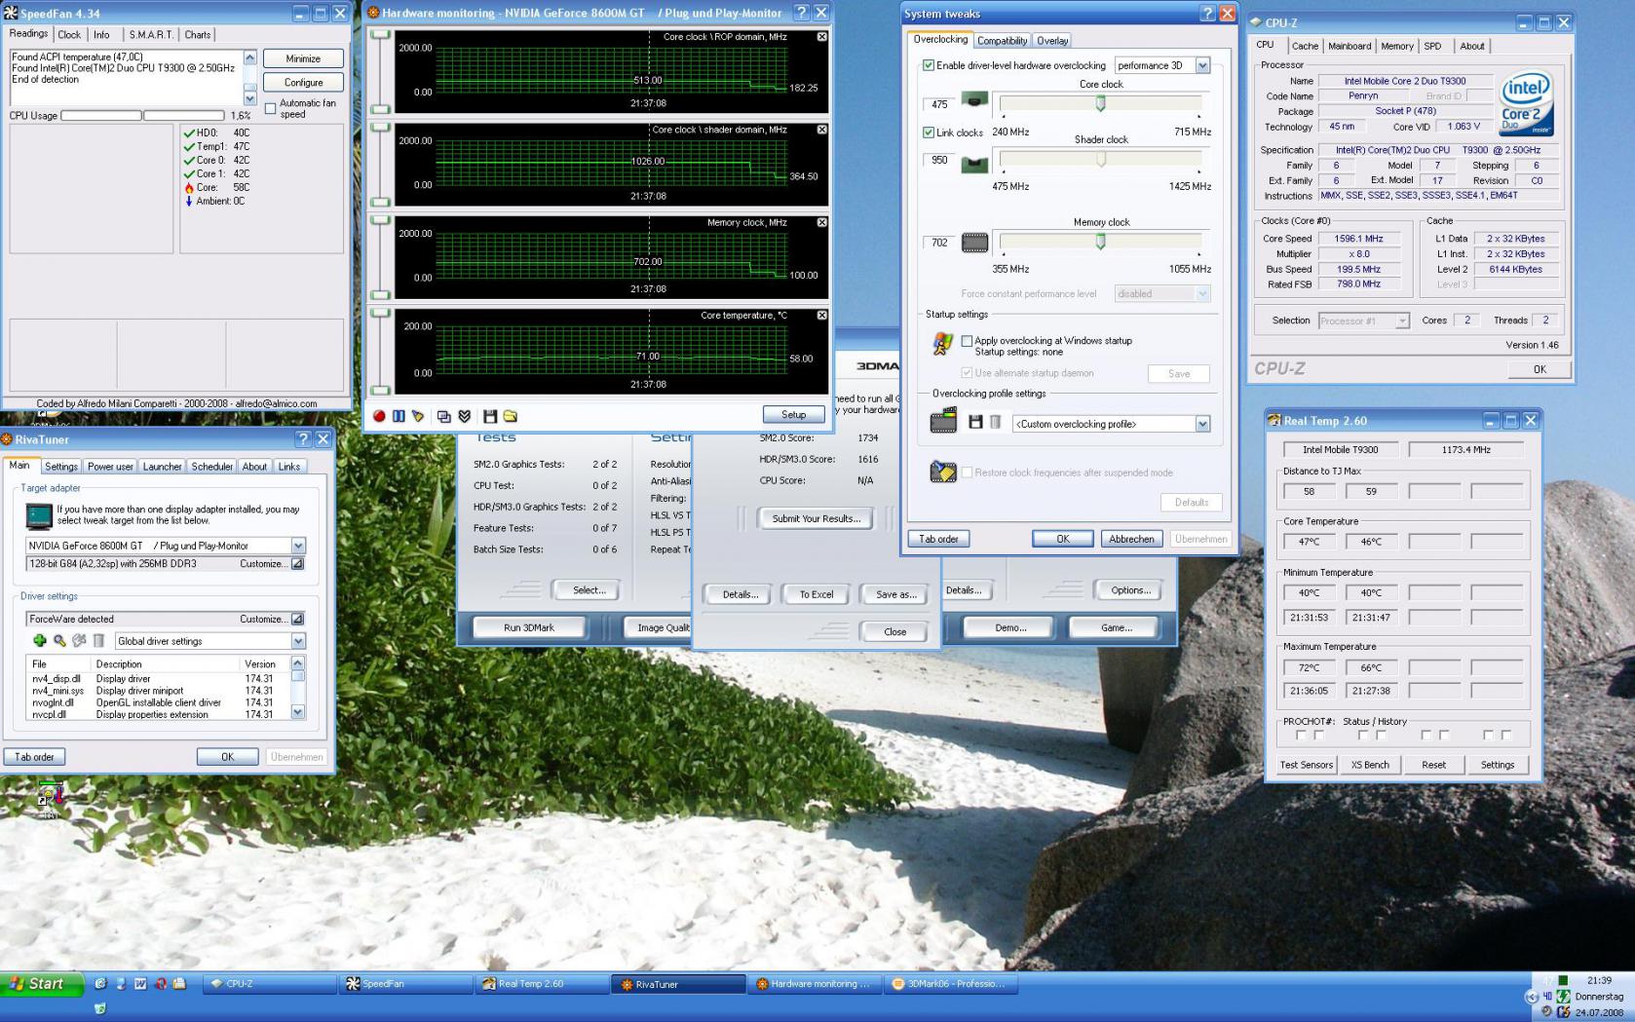Click the monitor icon in Target adapter
1635x1022 pixels.
click(x=39, y=515)
